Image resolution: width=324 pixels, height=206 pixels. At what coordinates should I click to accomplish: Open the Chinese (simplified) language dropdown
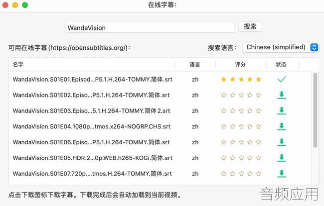point(281,47)
